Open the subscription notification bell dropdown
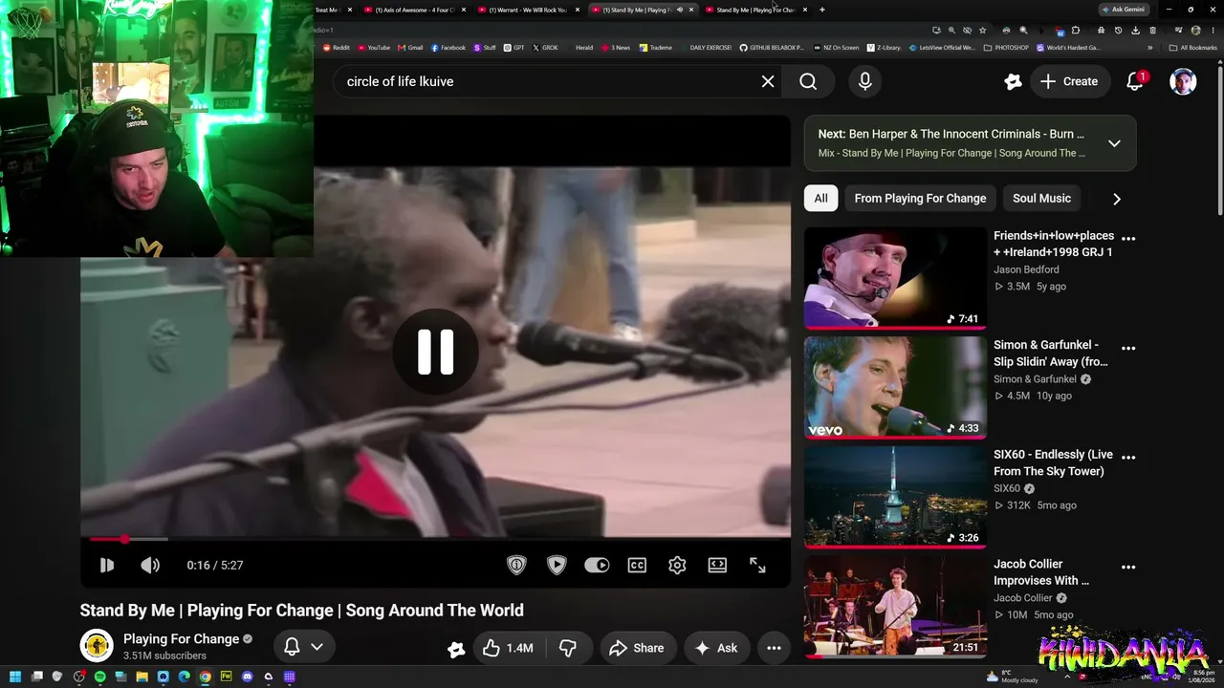This screenshot has width=1224, height=688. [x=304, y=647]
